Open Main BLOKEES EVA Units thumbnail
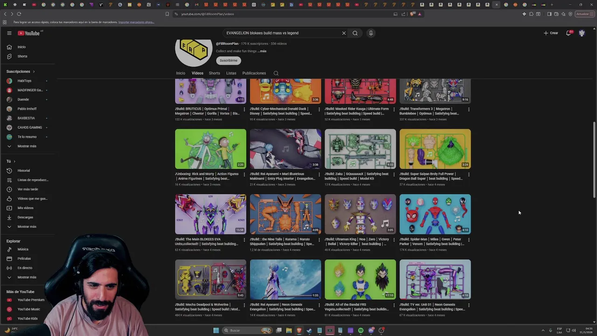 (x=210, y=214)
